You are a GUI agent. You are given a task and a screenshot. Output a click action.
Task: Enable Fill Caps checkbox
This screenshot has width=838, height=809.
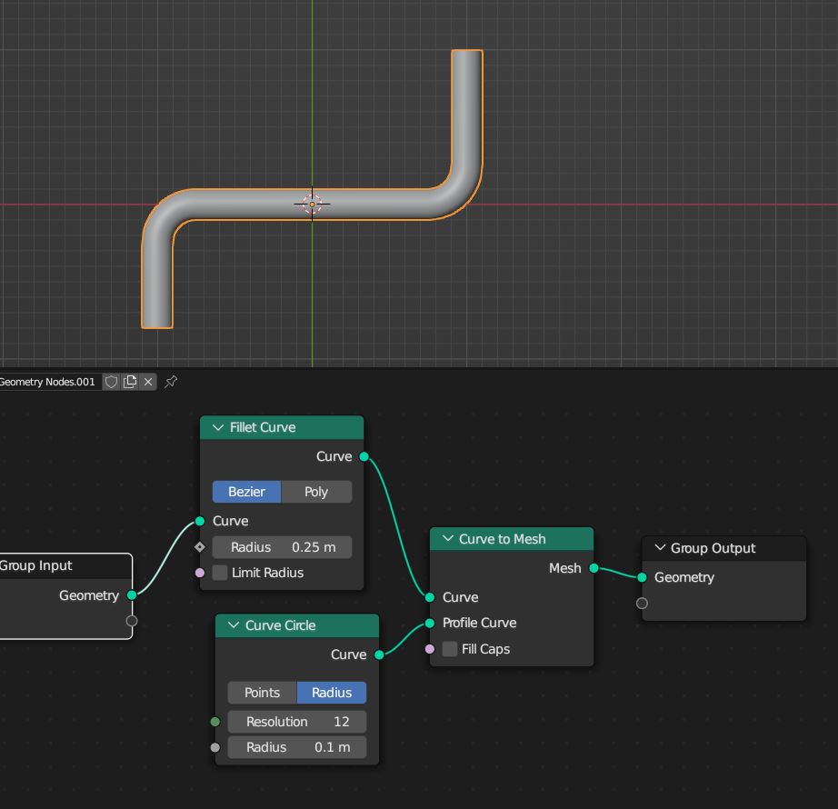(450, 649)
